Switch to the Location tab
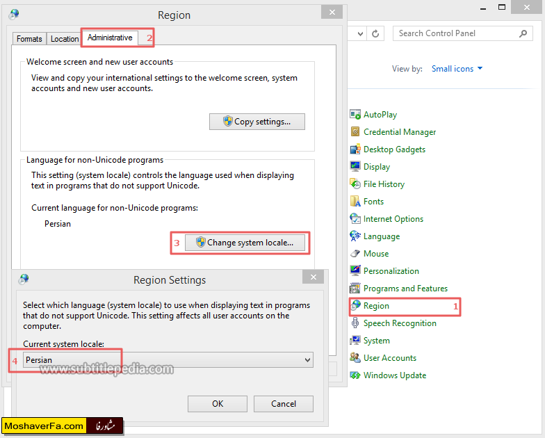This screenshot has height=438, width=545. tap(65, 39)
